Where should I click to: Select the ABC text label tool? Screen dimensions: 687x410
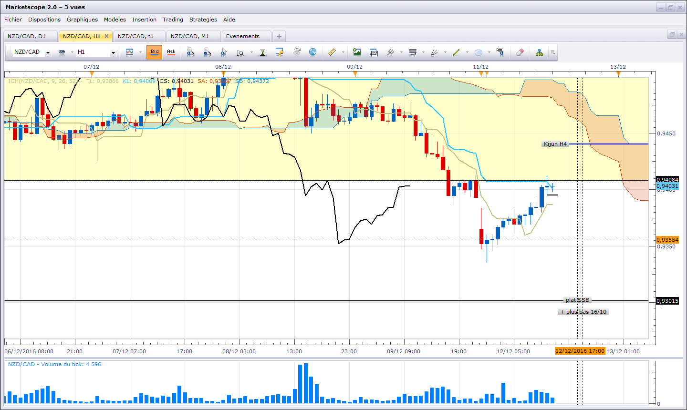[x=500, y=52]
